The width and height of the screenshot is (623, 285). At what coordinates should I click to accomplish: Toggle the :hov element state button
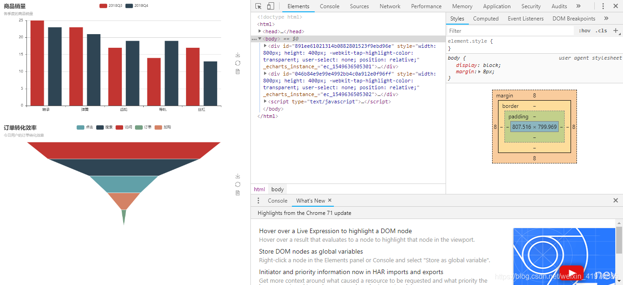(x=585, y=31)
